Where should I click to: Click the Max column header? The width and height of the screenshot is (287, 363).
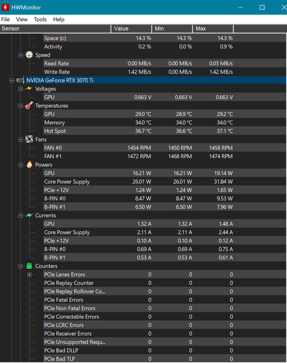point(212,29)
